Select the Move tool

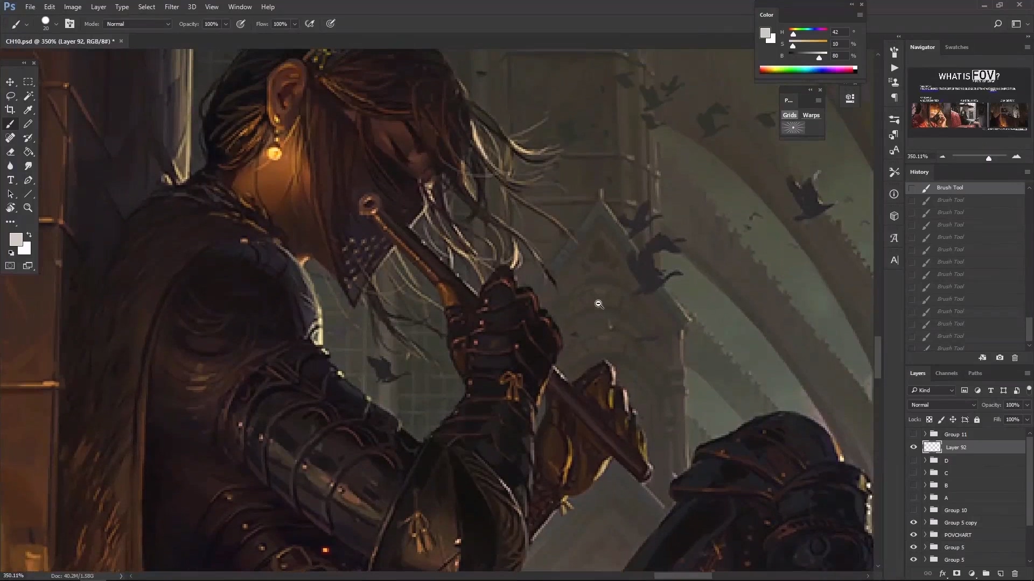[10, 82]
